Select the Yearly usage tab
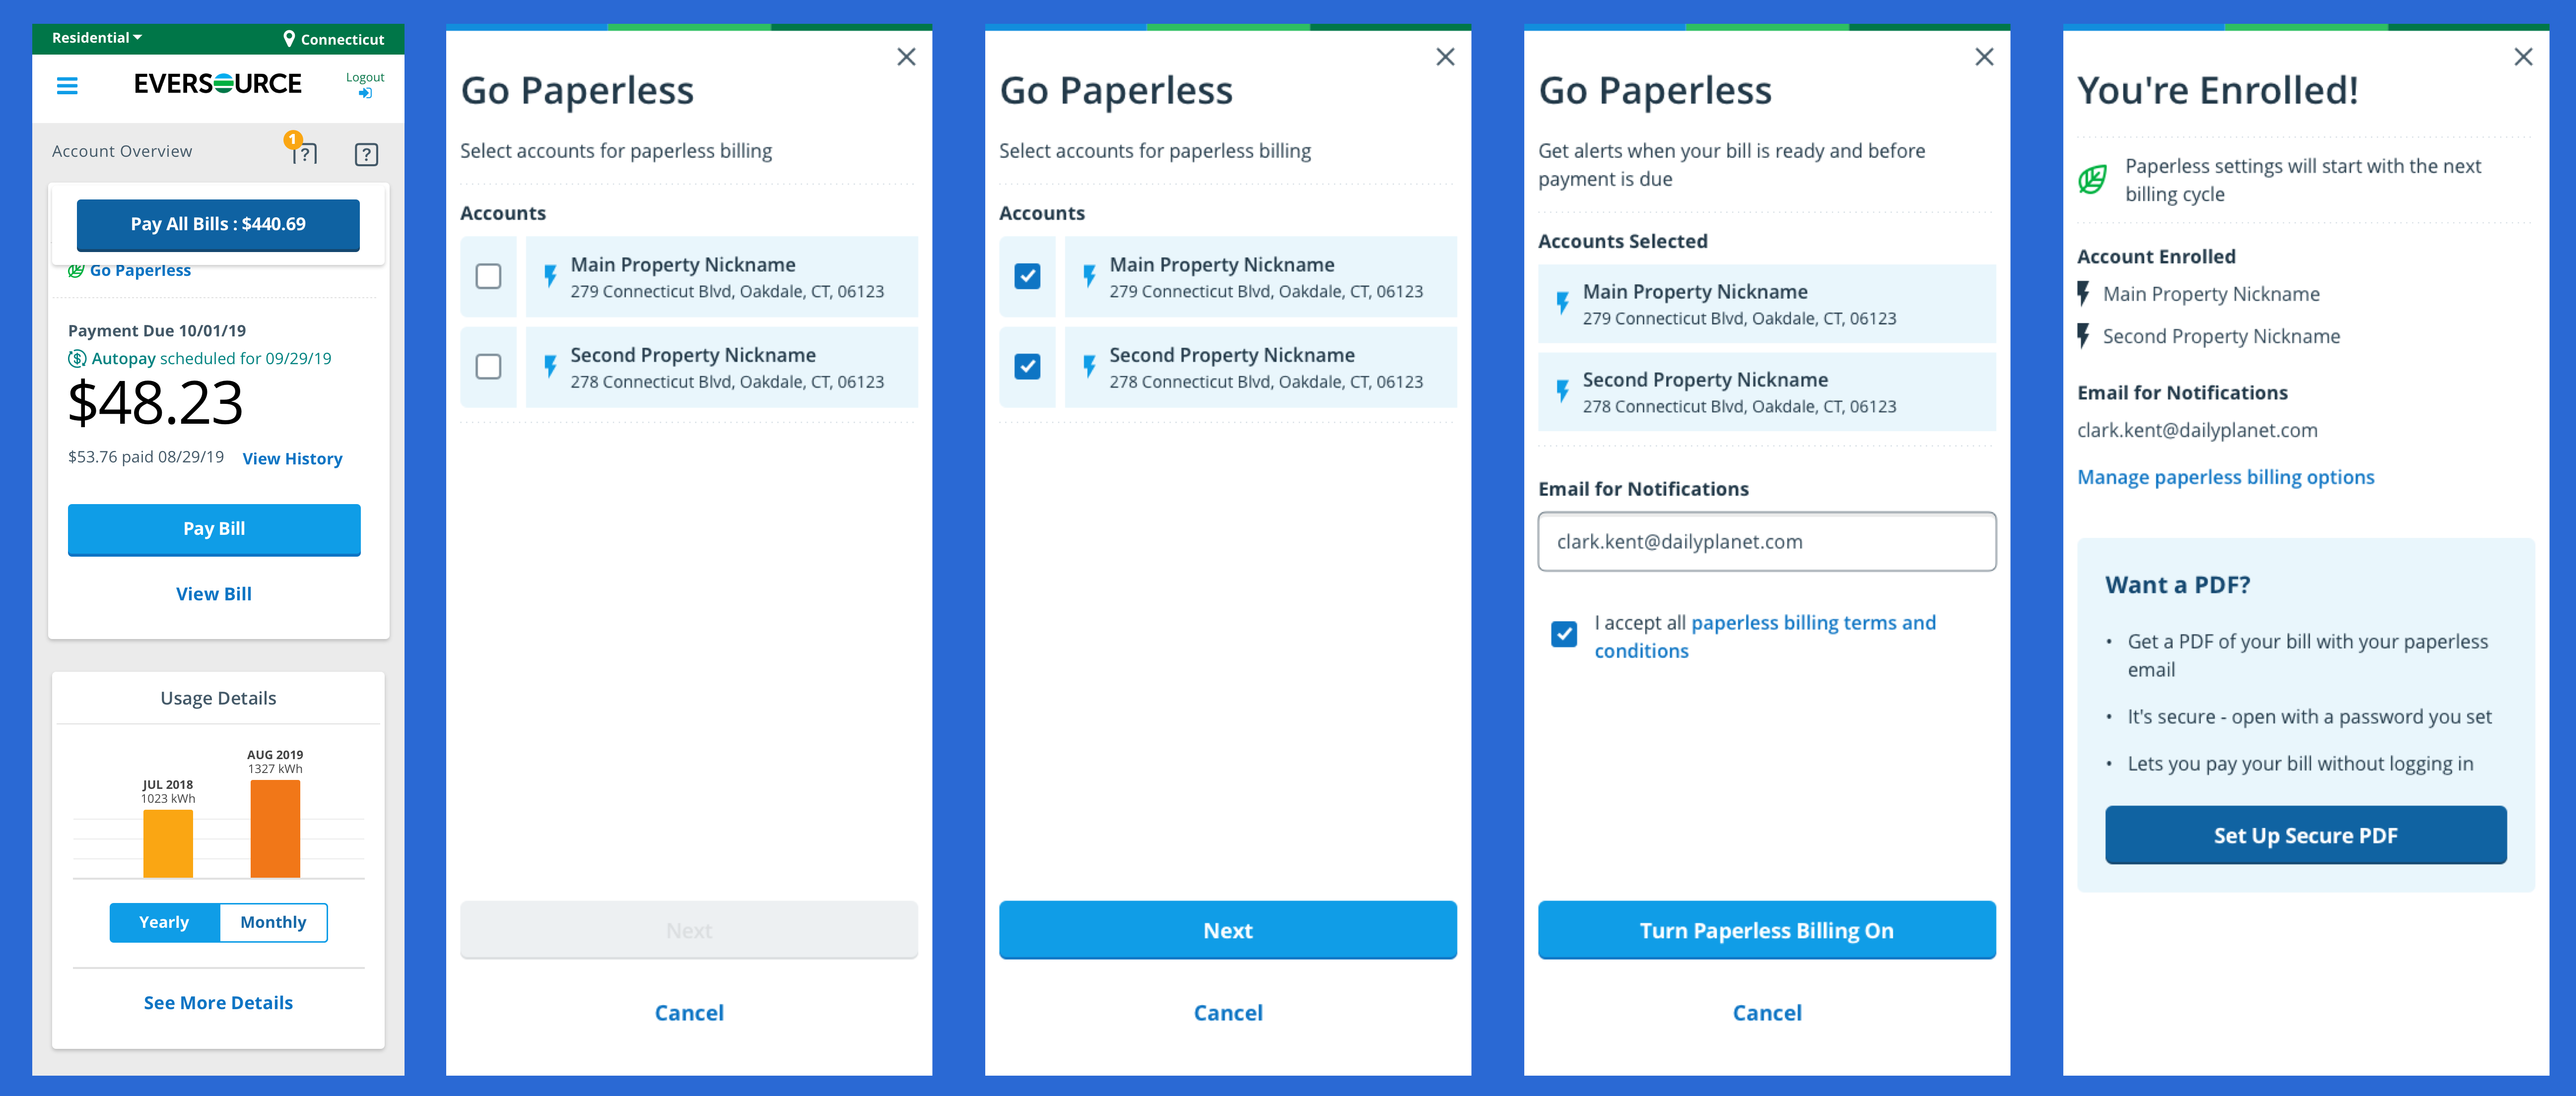Image resolution: width=2576 pixels, height=1096 pixels. [164, 922]
